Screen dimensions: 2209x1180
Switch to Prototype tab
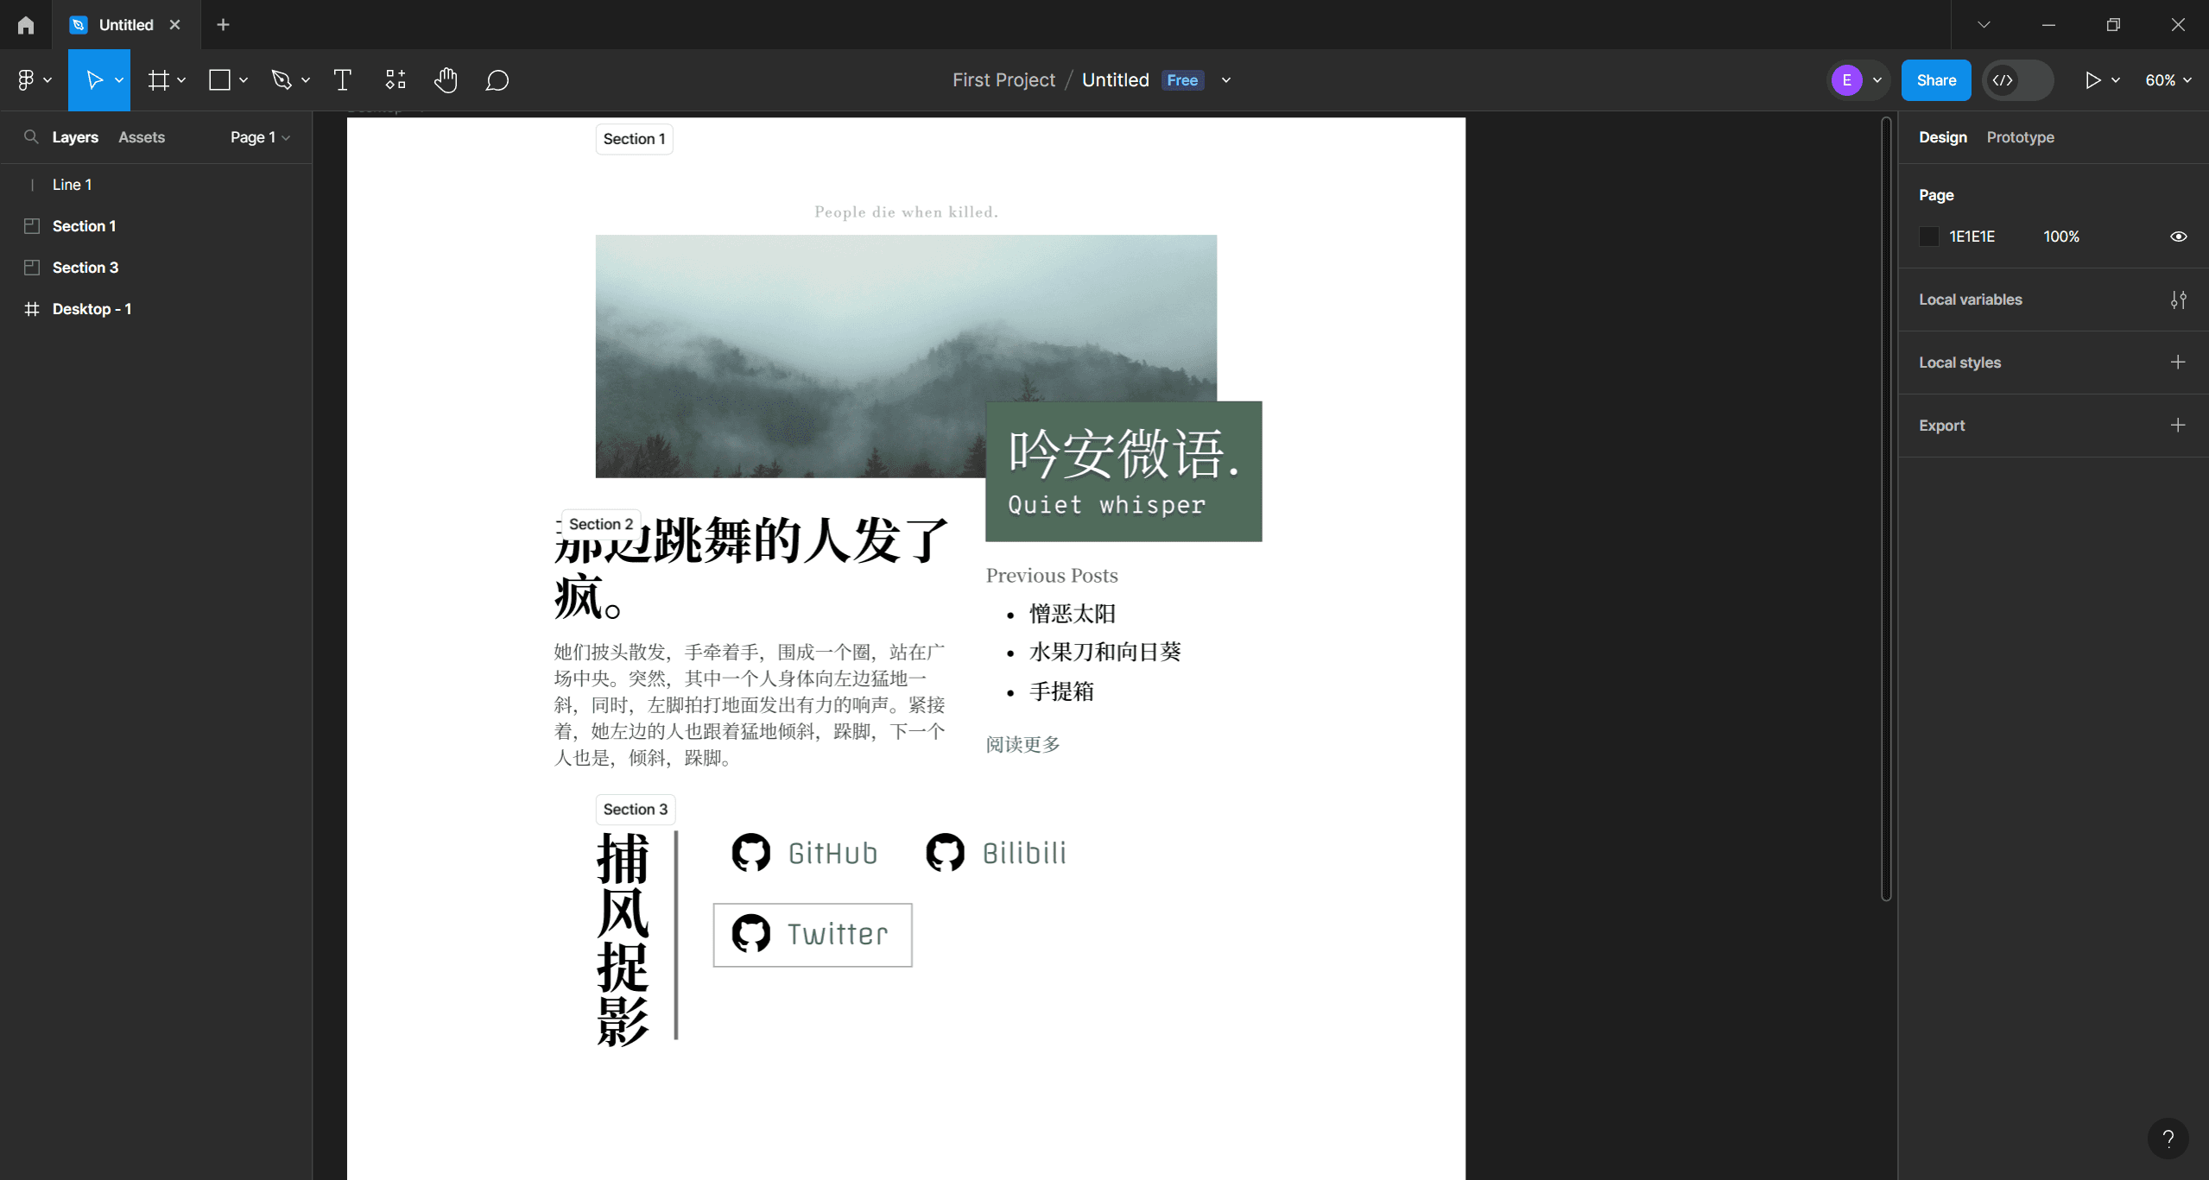pos(2022,137)
